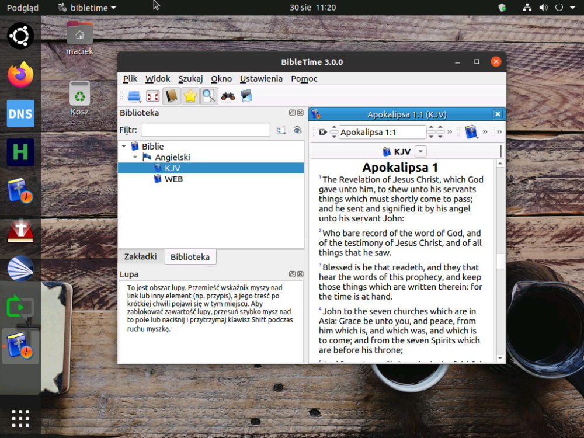This screenshot has height=438, width=584.
Task: Open the library grouping options icon
Action: click(x=281, y=130)
